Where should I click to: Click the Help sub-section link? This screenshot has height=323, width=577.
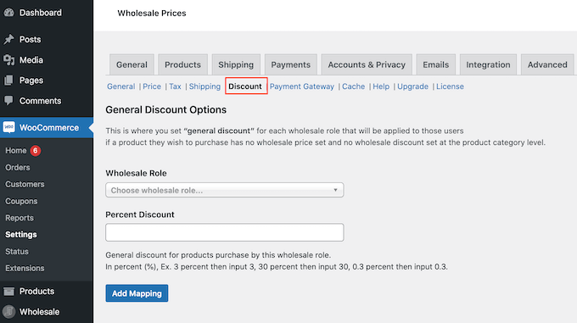tap(381, 86)
